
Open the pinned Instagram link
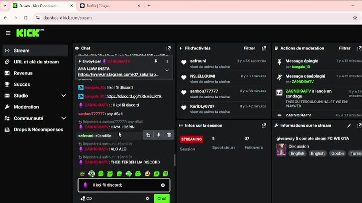click(x=119, y=74)
